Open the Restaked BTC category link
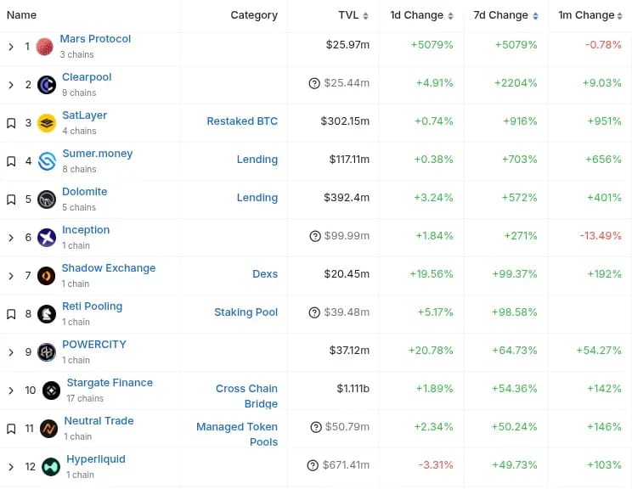 pos(242,121)
